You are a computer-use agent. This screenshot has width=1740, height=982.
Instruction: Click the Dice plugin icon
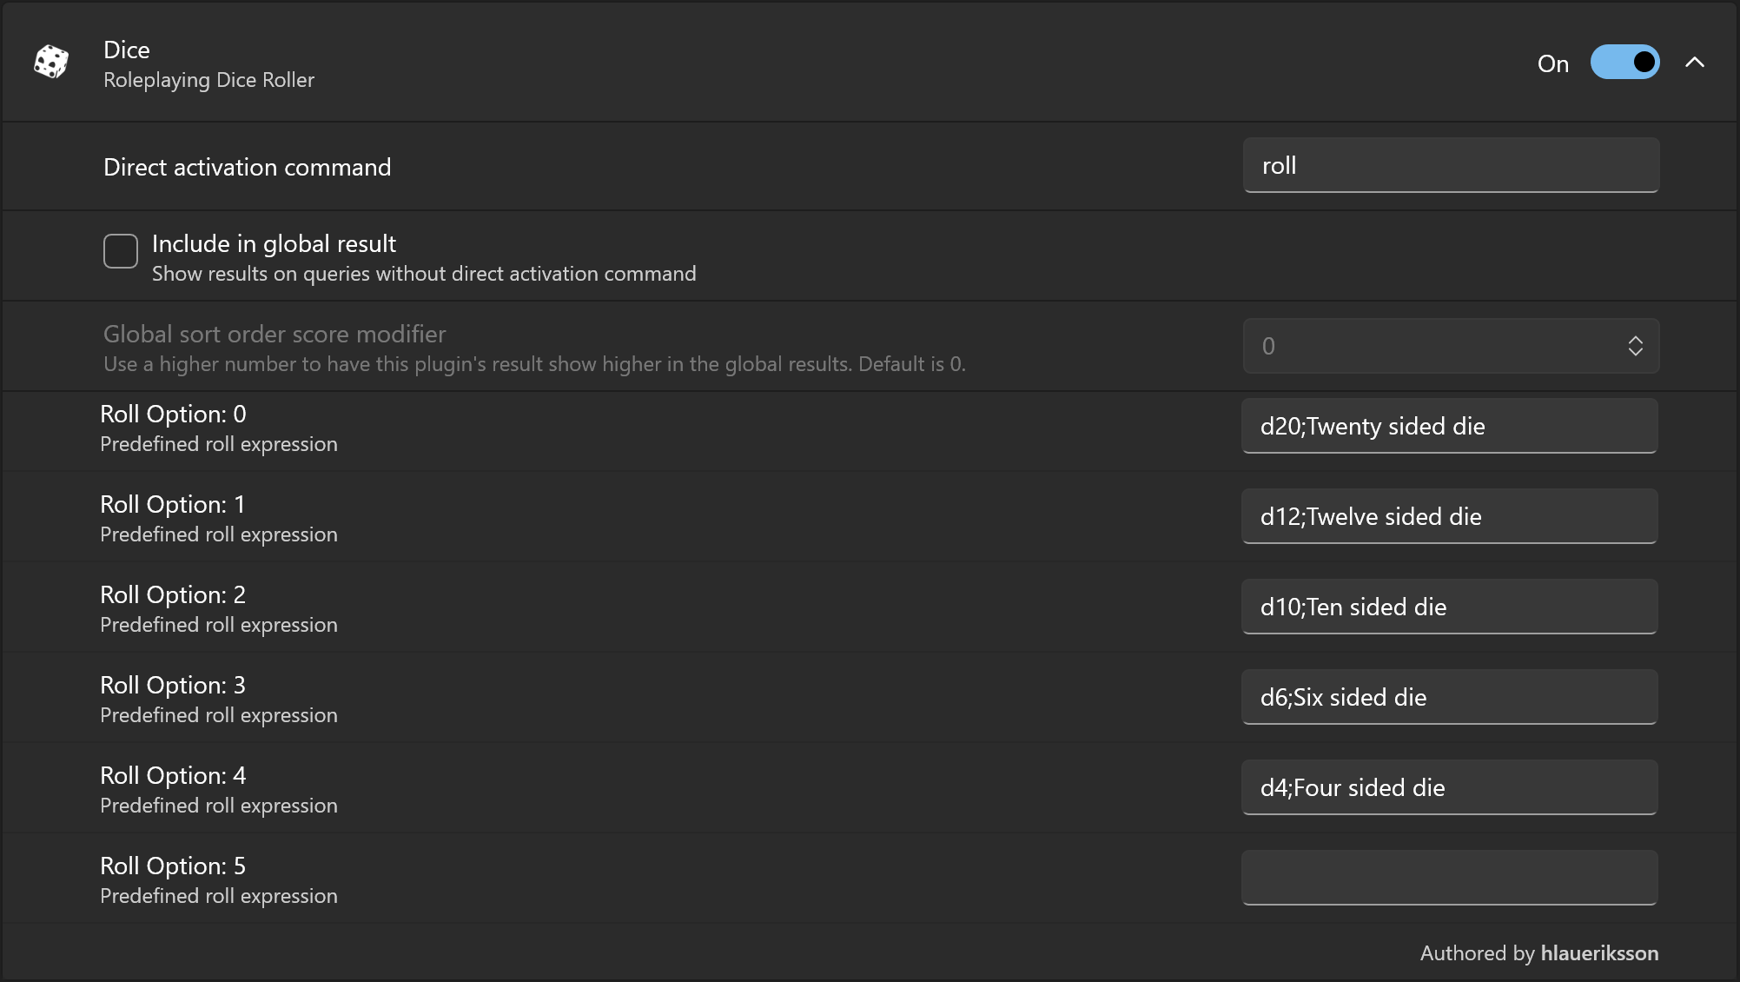point(50,63)
